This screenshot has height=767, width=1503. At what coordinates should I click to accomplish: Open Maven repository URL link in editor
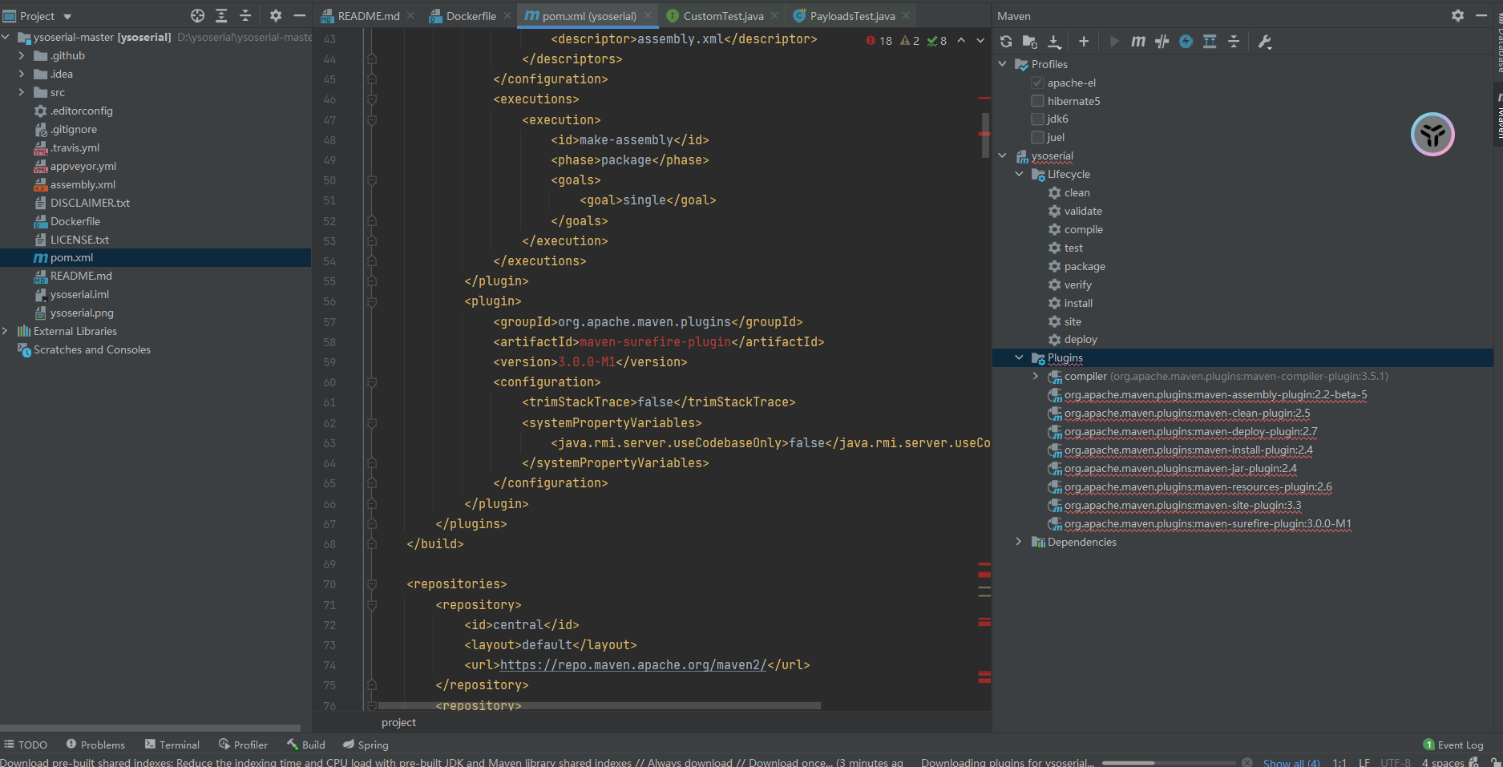pos(633,665)
